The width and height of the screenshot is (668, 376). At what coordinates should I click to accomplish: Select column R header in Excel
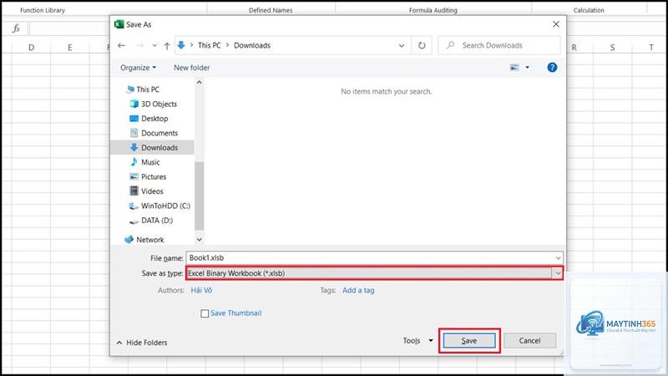point(575,48)
